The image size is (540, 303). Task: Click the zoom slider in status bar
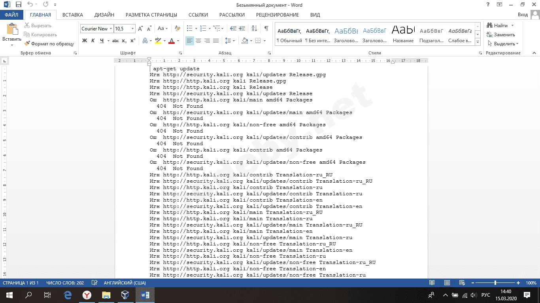click(495, 283)
